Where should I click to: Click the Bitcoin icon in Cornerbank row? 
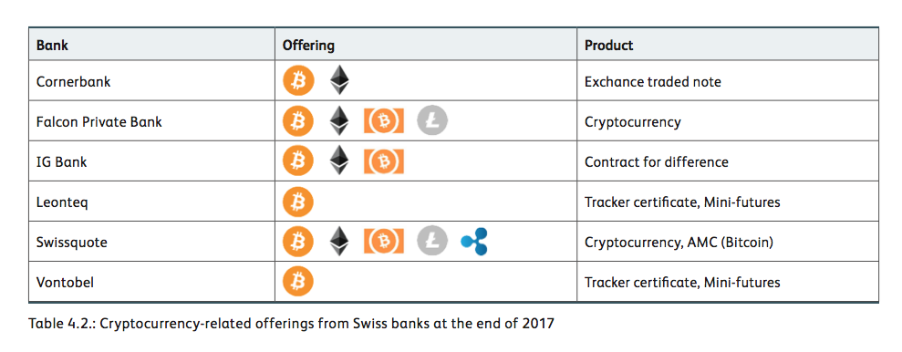coord(298,81)
